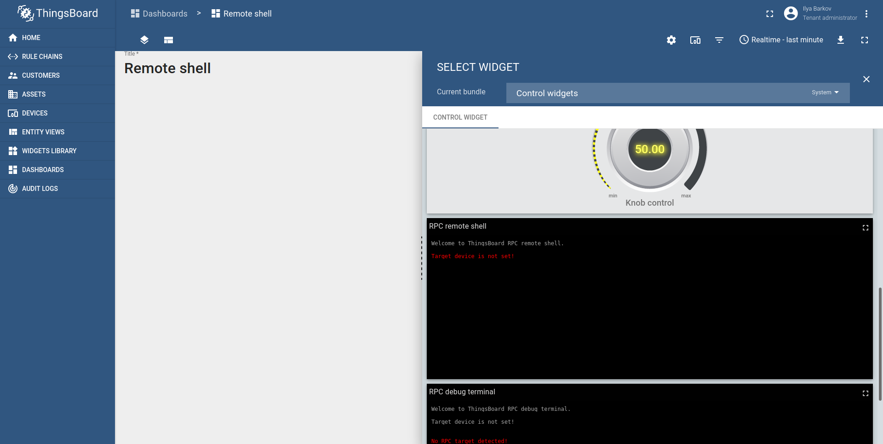Open the Control widgets bundle selector
The width and height of the screenshot is (883, 444).
coord(678,93)
